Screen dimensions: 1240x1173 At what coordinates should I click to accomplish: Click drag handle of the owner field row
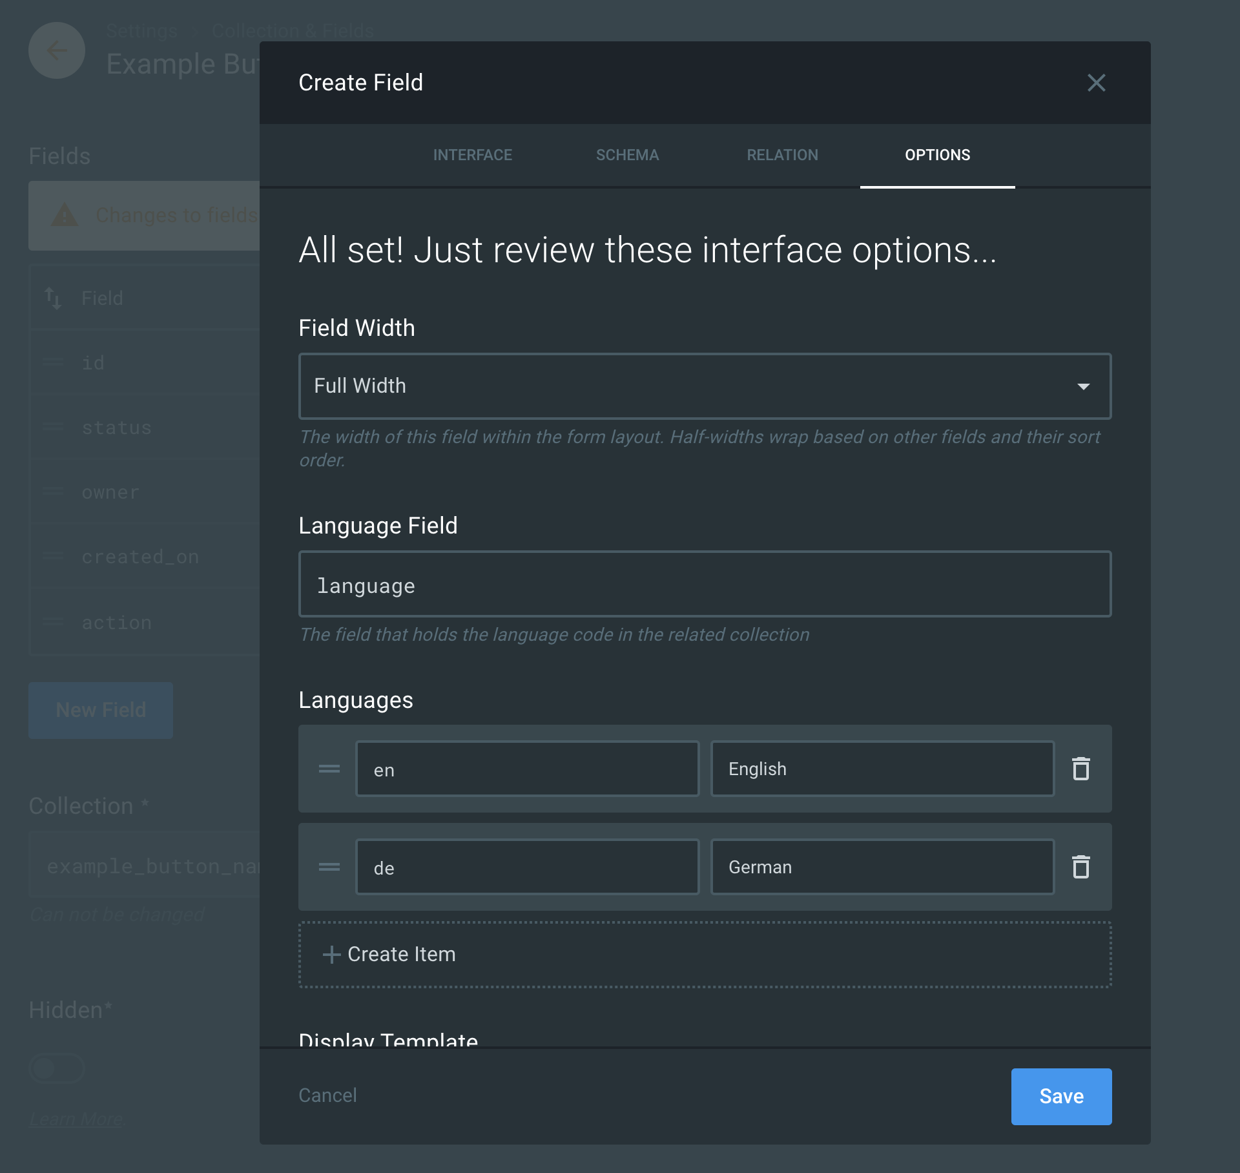coord(53,492)
